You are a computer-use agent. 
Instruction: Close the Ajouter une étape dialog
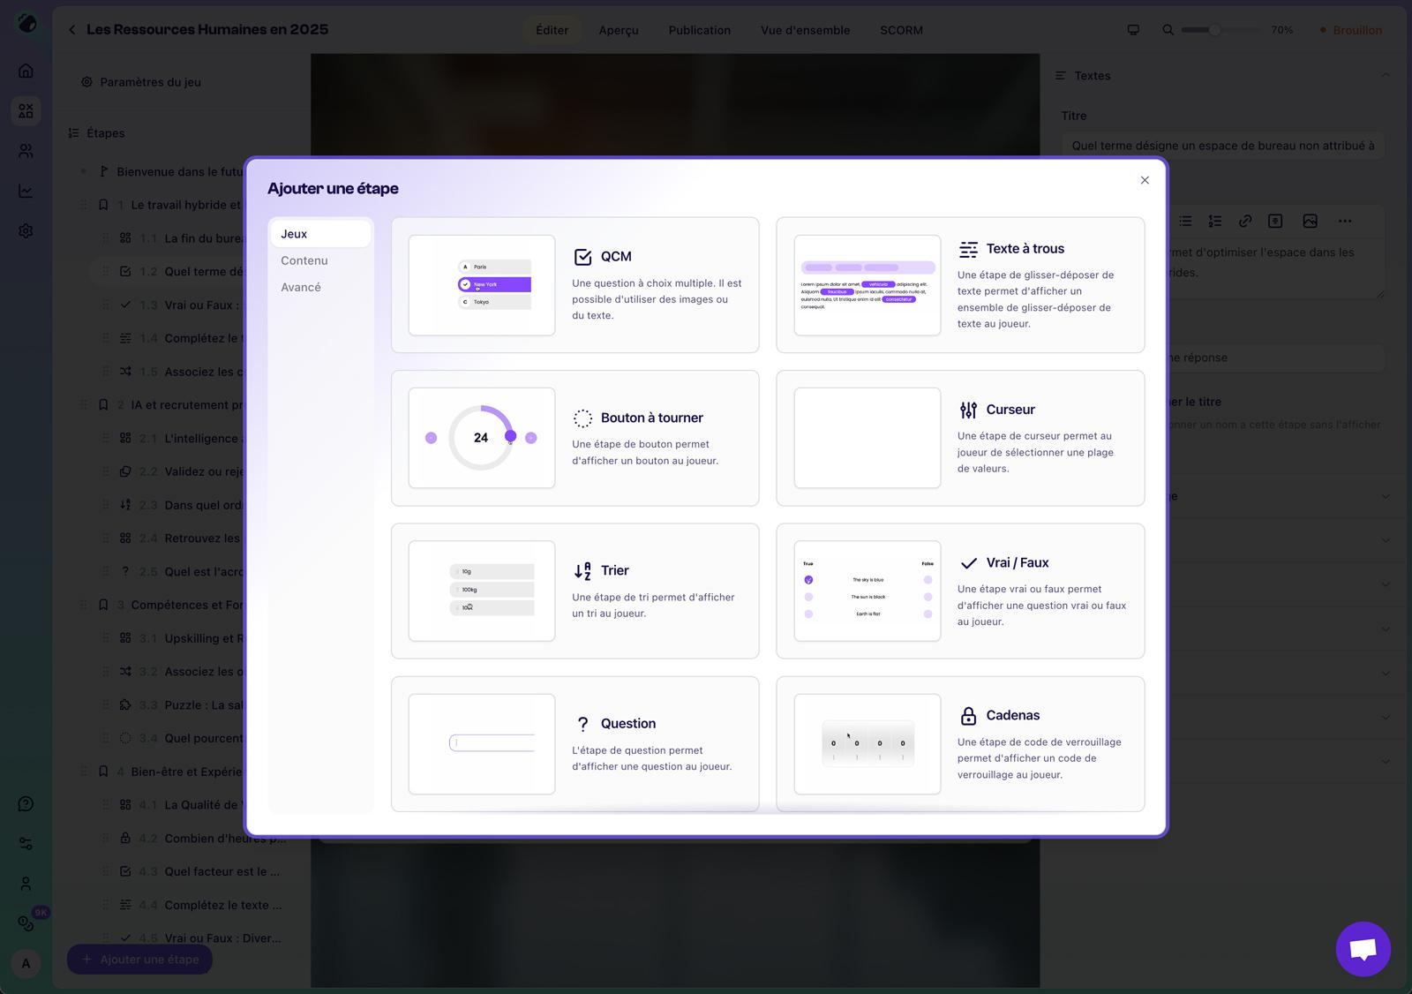1145,180
